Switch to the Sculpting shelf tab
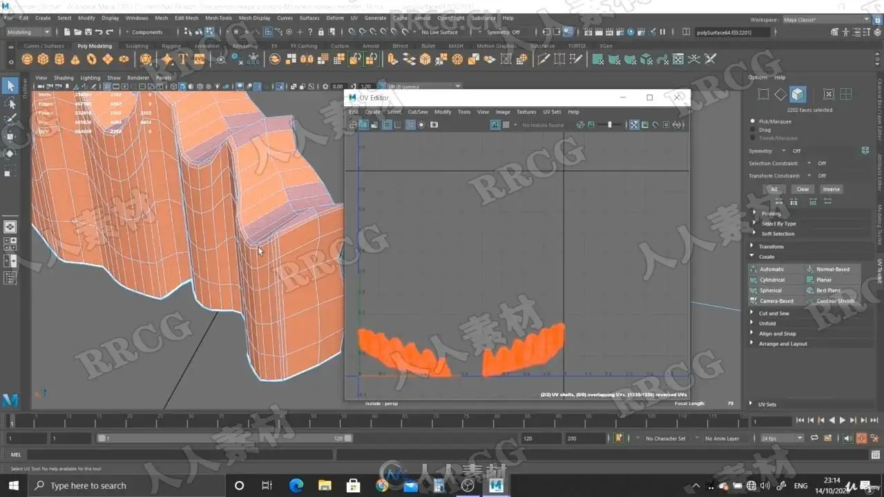Image resolution: width=884 pixels, height=497 pixels. [x=137, y=46]
